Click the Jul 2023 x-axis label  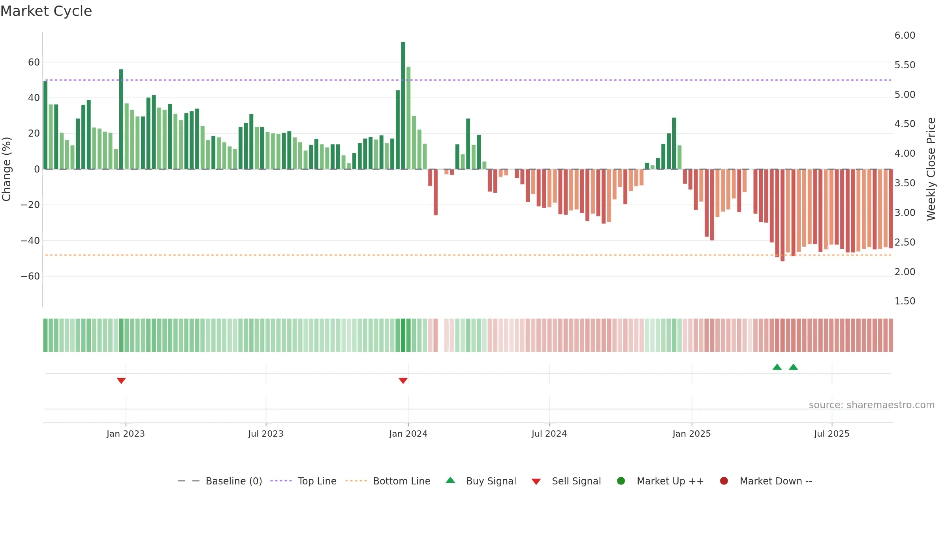coord(266,434)
